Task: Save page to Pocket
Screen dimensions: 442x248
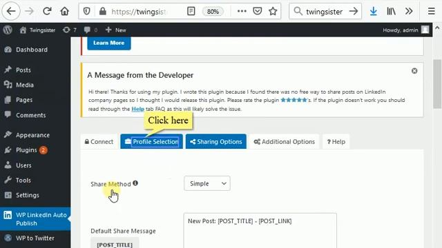Action: tap(258, 11)
